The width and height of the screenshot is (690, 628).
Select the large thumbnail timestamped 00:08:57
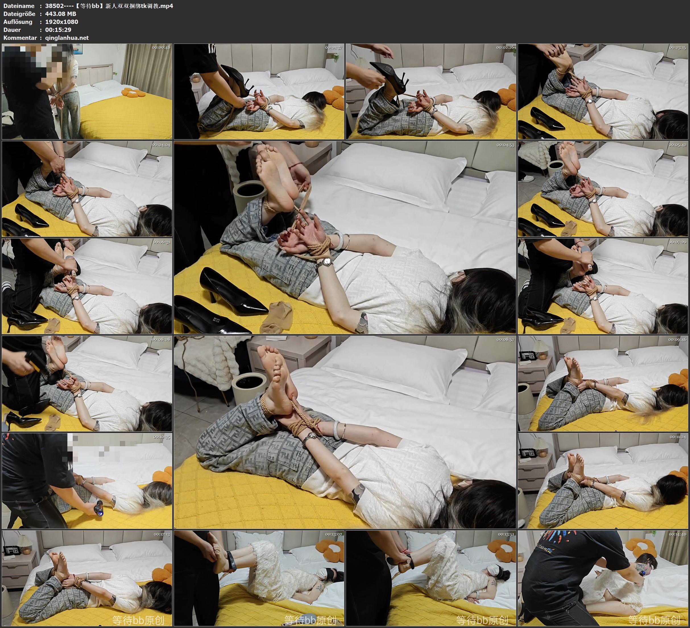(345, 432)
